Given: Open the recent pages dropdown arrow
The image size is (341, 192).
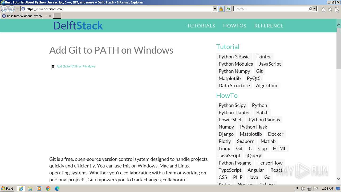Looking at the screenshot, I should point(17,9).
